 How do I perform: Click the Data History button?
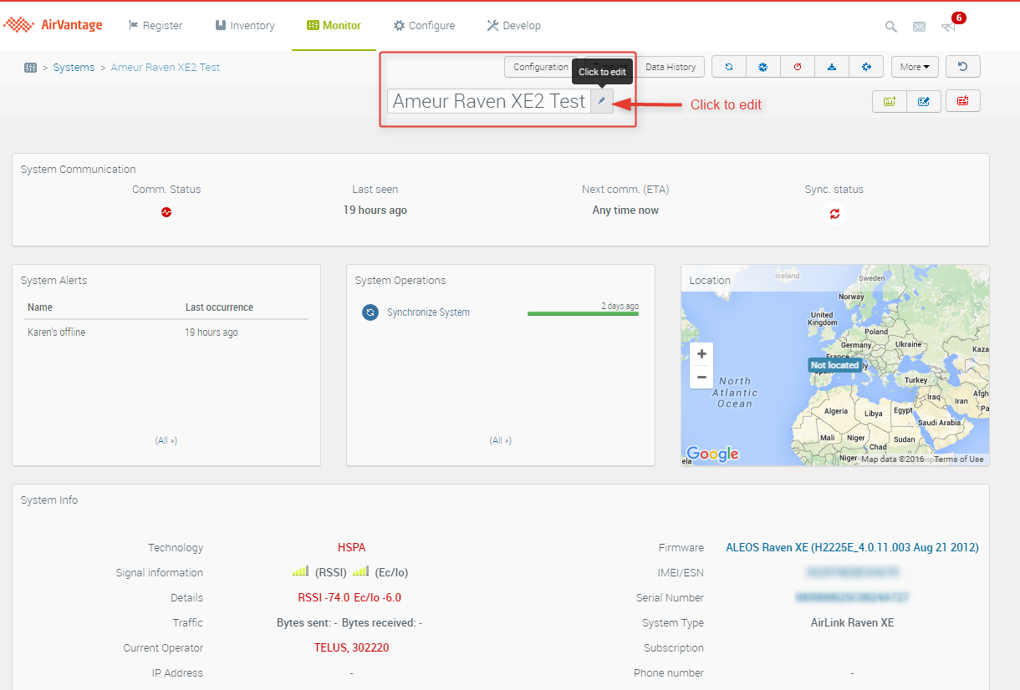[671, 67]
